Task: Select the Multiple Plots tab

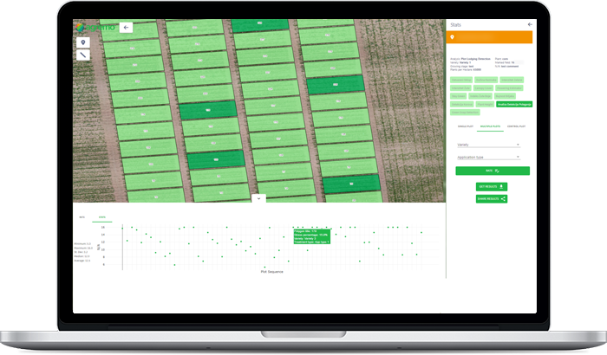Action: (x=490, y=126)
